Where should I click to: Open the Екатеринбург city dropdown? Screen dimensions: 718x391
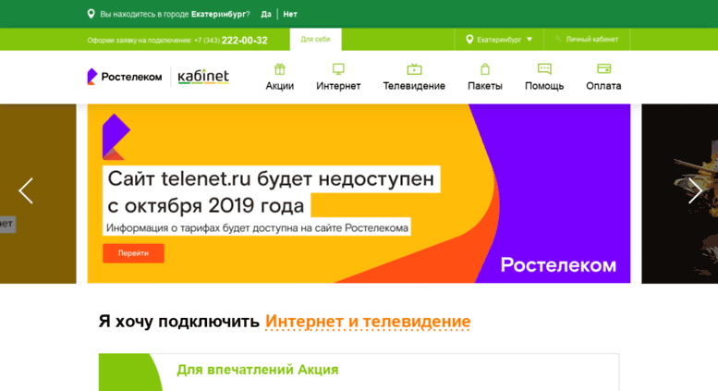(499, 40)
